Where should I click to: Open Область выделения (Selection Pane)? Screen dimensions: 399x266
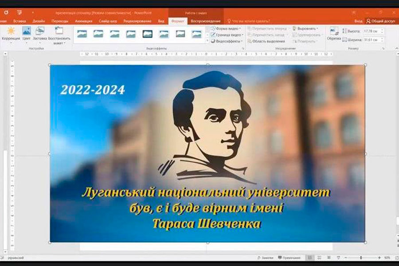pos(266,41)
